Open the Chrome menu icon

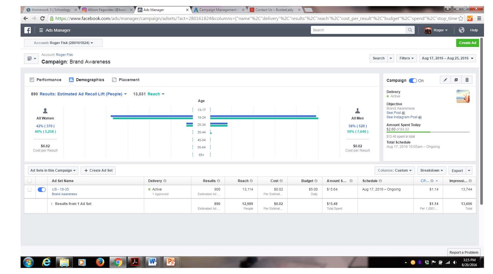coord(479,18)
